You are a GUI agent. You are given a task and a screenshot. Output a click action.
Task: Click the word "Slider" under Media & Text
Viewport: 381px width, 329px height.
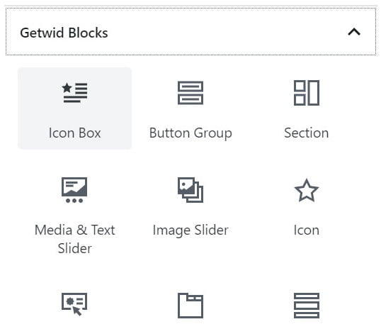75,248
